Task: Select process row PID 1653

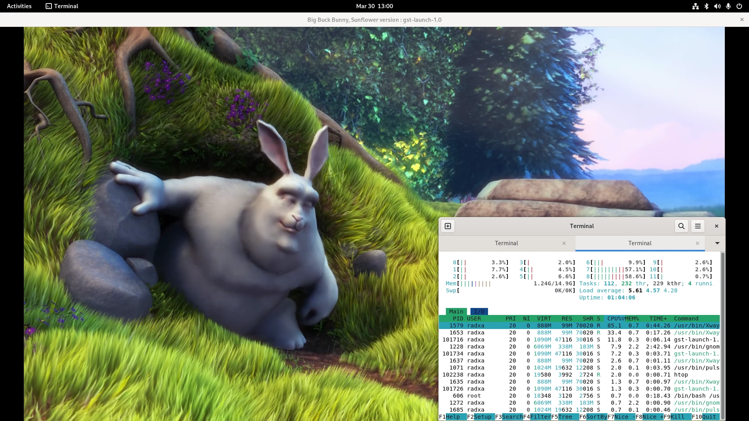Action: coord(579,333)
